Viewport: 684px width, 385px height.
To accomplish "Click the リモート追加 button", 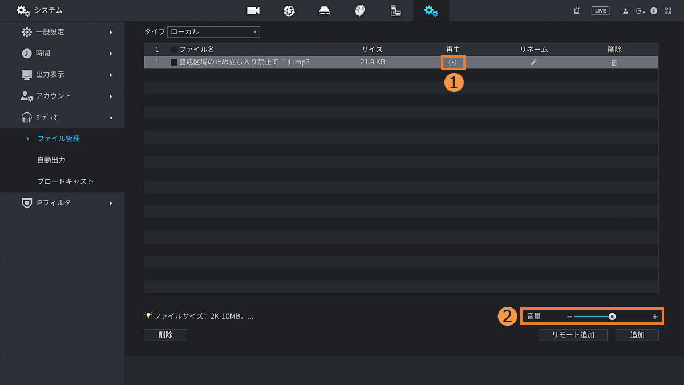I will pos(573,335).
